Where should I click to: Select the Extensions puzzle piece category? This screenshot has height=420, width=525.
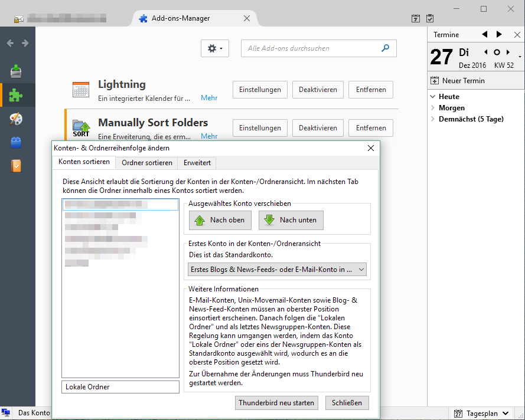coord(16,96)
